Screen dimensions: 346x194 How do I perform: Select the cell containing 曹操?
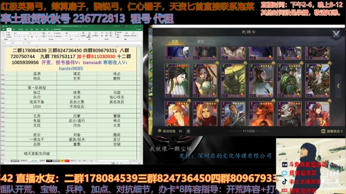tap(116, 116)
